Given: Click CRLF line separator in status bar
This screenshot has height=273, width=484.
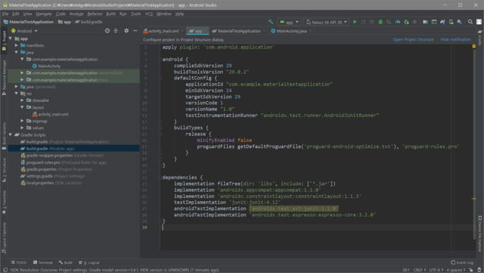Looking at the screenshot, I should (x=420, y=270).
